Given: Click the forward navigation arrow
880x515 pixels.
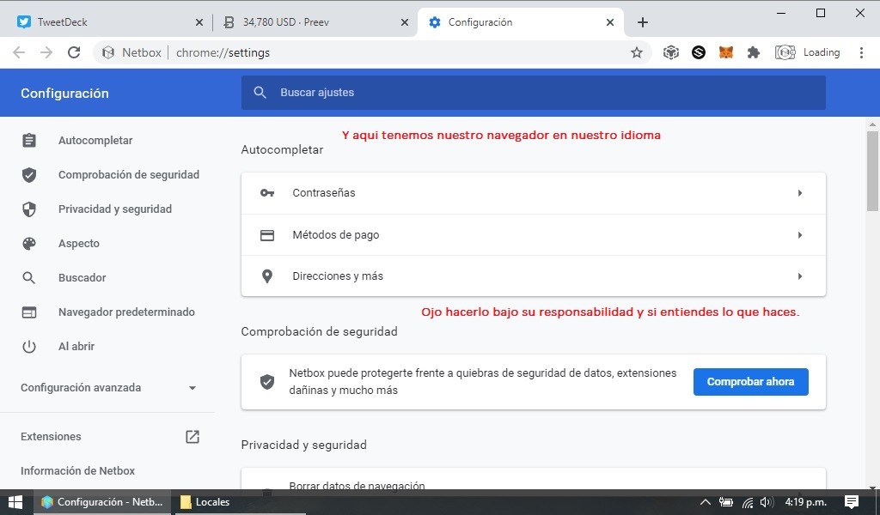Looking at the screenshot, I should [46, 52].
